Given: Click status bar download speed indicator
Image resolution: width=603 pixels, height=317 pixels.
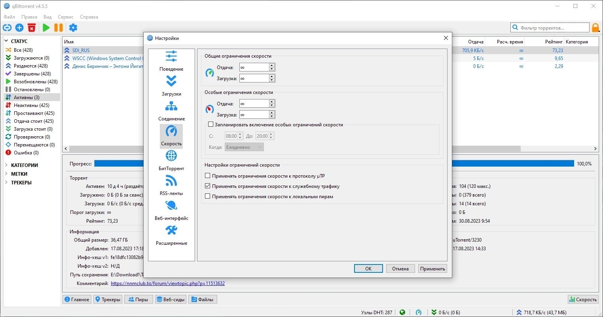Looking at the screenshot, I should [x=446, y=312].
